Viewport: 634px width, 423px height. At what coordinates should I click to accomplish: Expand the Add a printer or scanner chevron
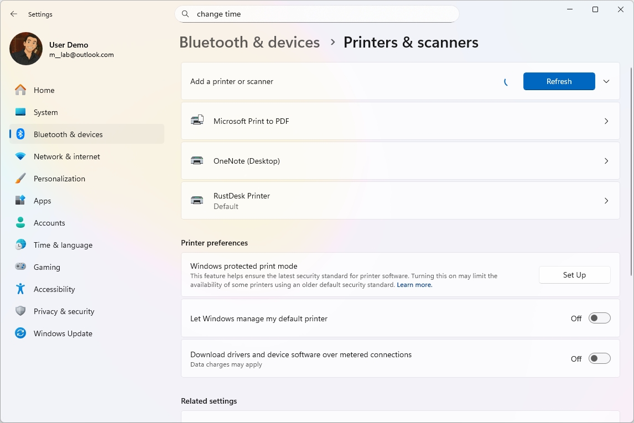(606, 81)
